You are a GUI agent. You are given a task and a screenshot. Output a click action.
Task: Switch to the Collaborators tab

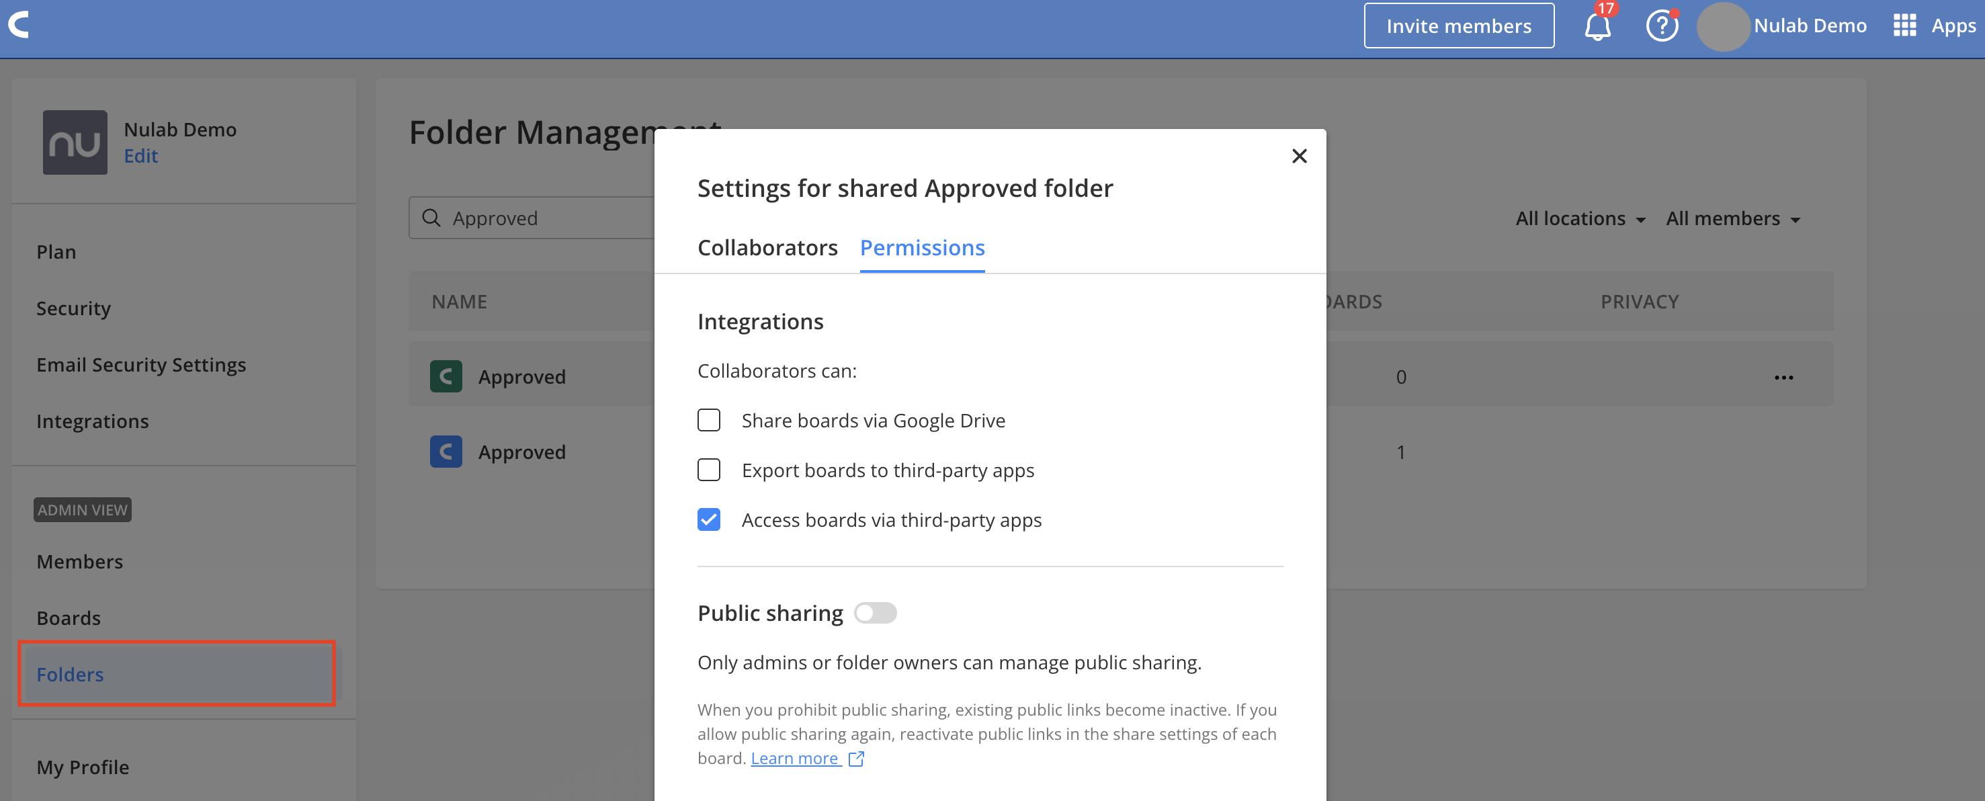tap(767, 247)
